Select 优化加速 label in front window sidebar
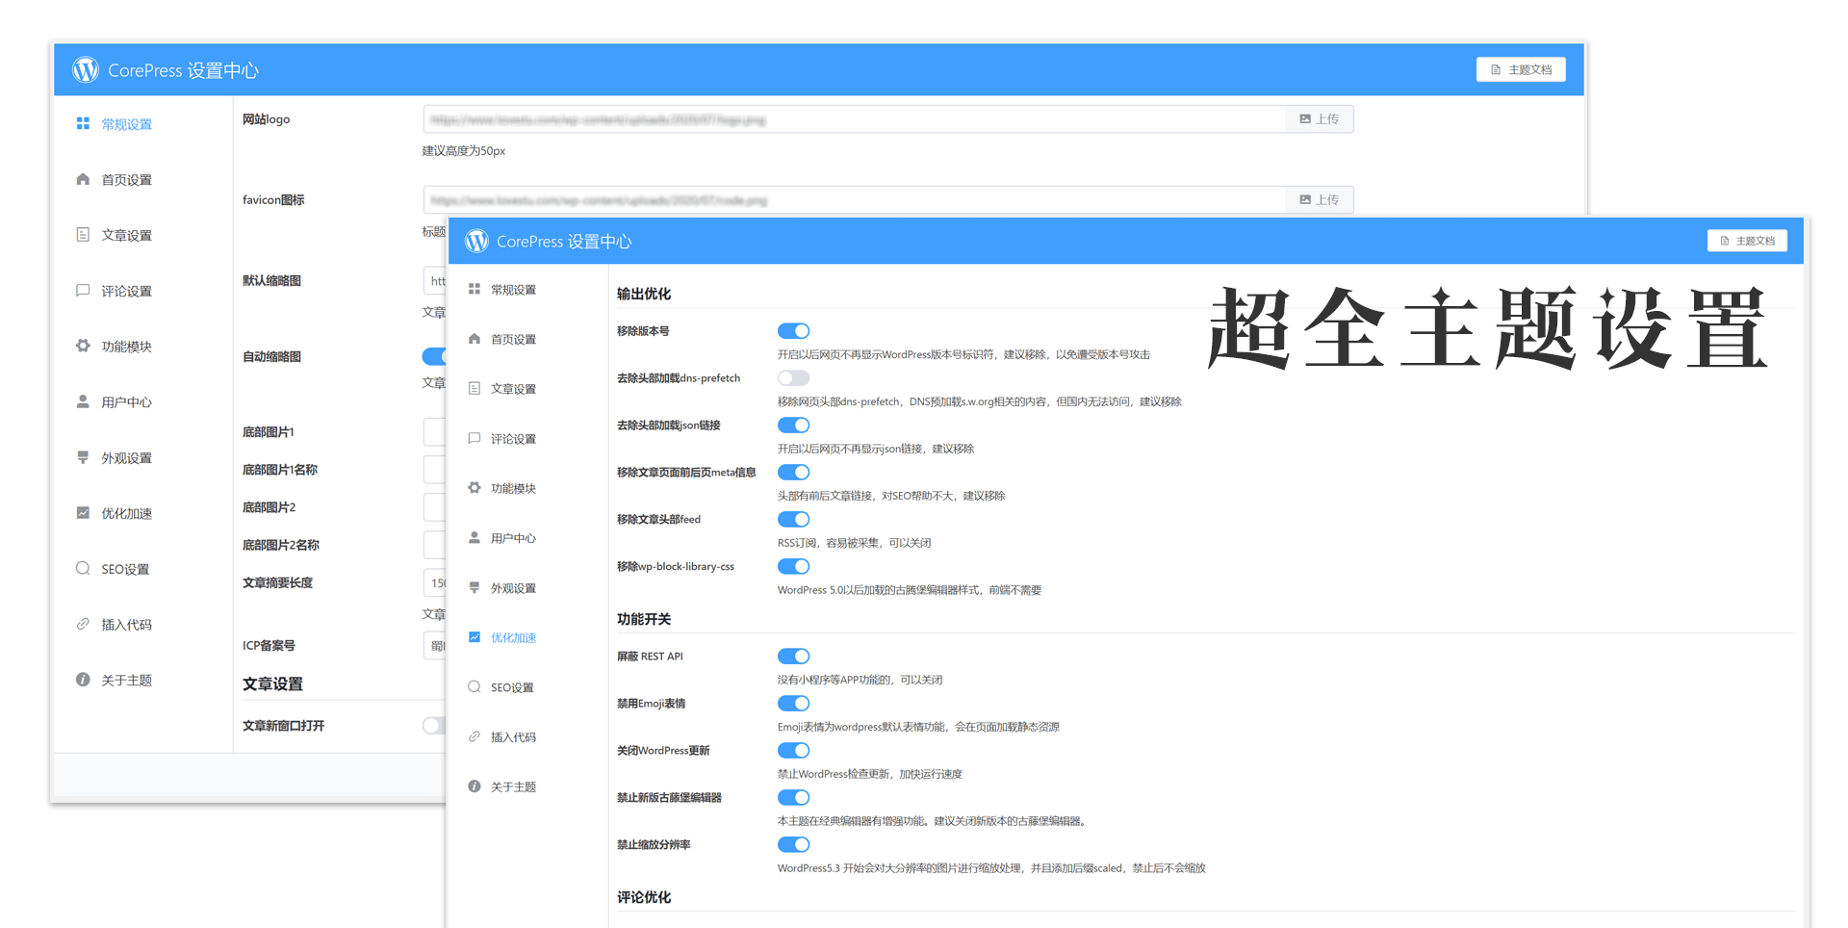1848x928 pixels. coord(513,637)
